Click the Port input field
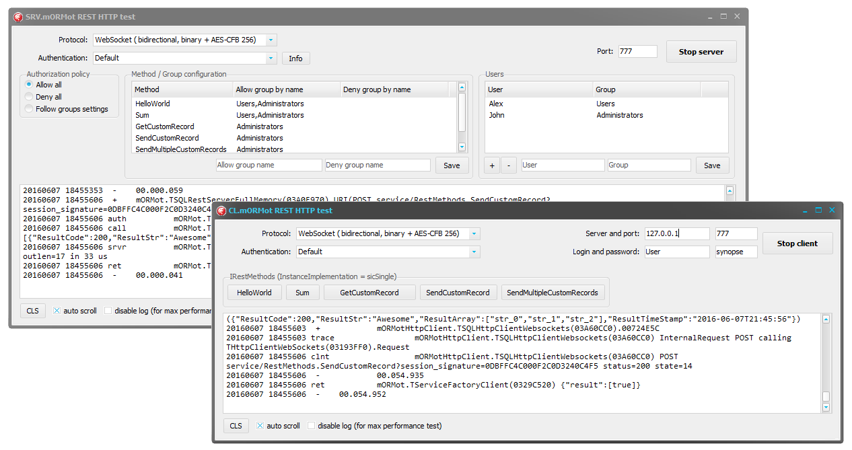Viewport: 852px width, 450px height. [x=637, y=51]
